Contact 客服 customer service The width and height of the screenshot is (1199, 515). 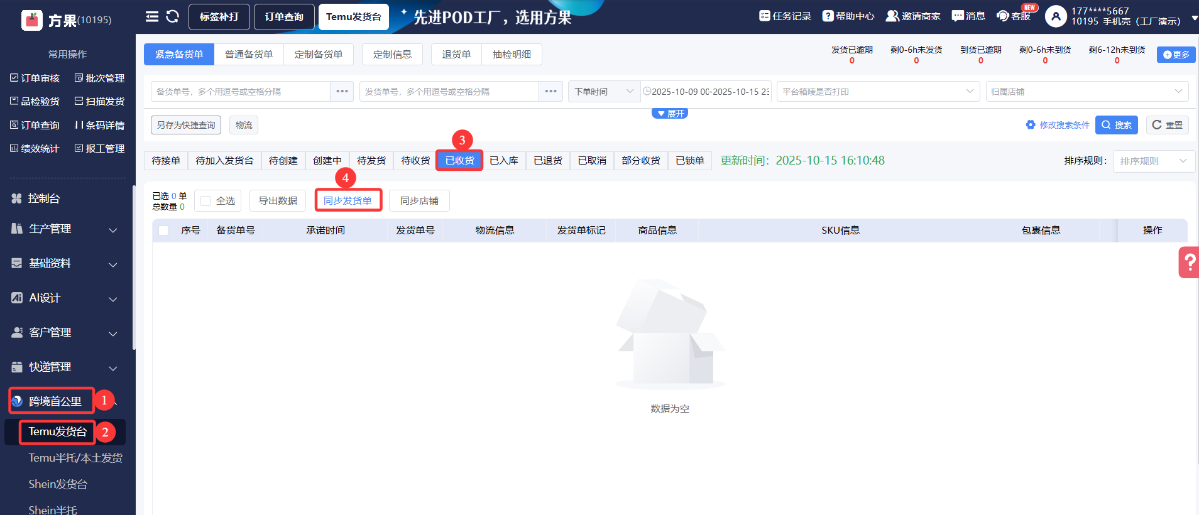click(1014, 16)
